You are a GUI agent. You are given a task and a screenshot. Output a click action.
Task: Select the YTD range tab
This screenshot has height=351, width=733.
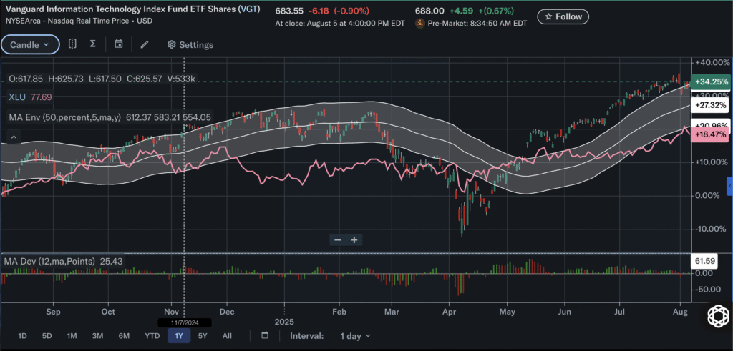(x=152, y=335)
